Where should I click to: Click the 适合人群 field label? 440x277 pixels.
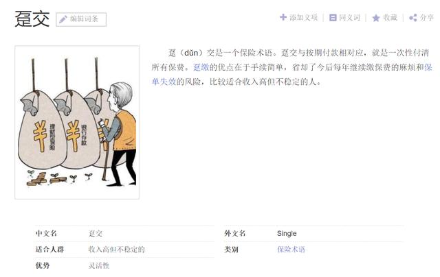click(49, 250)
